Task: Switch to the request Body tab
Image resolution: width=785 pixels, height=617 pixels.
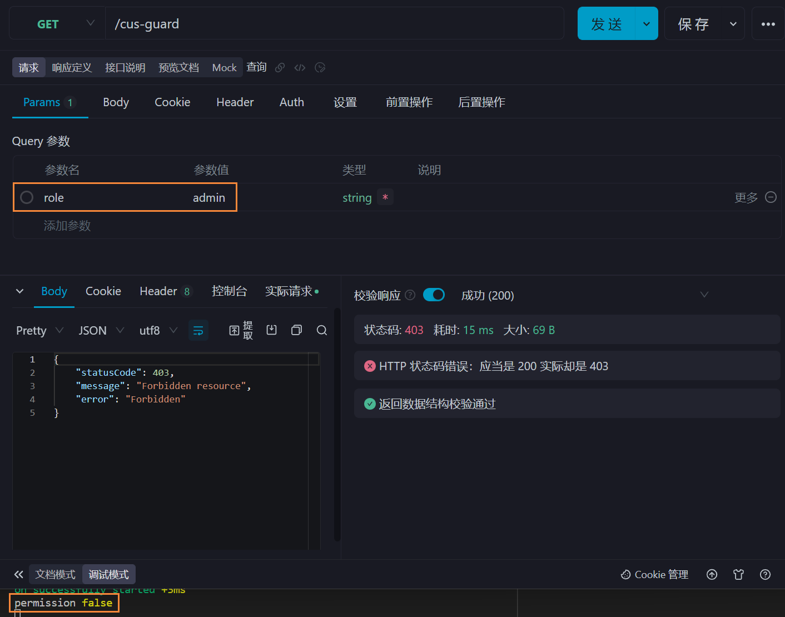Action: click(x=116, y=102)
